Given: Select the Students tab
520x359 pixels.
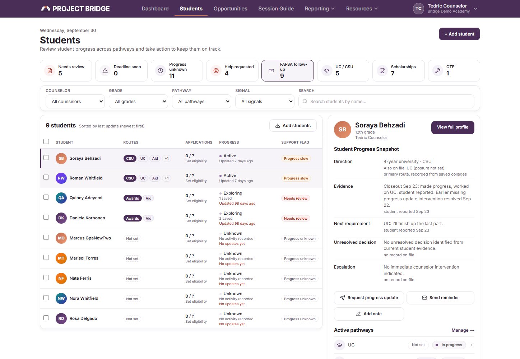Looking at the screenshot, I should [191, 9].
